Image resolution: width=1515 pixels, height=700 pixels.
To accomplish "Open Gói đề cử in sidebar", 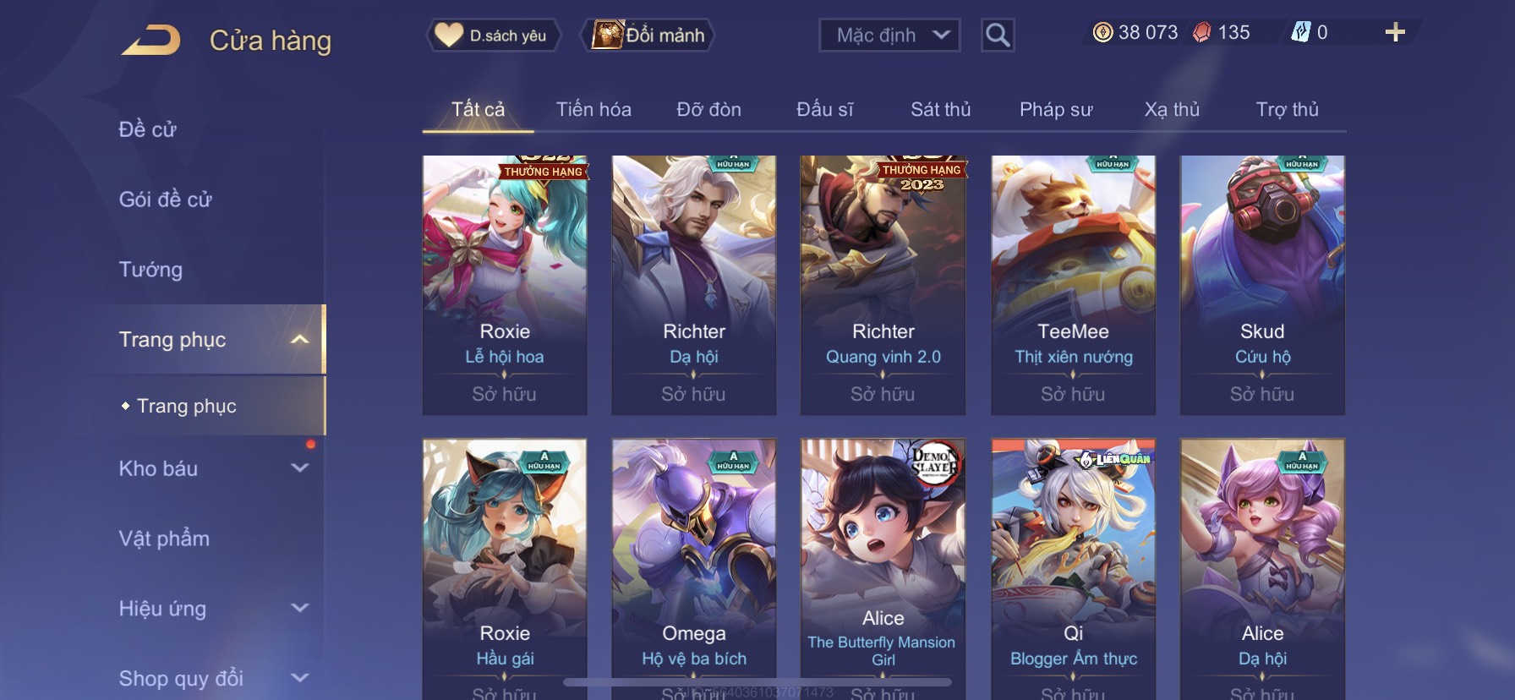I will coord(165,200).
